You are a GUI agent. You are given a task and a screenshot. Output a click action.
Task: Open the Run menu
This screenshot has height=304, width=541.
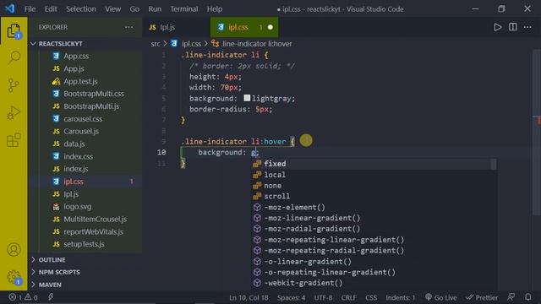(155, 9)
